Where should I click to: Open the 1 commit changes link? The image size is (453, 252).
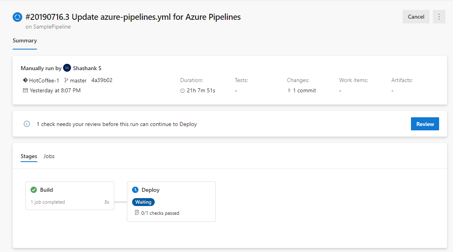point(305,90)
